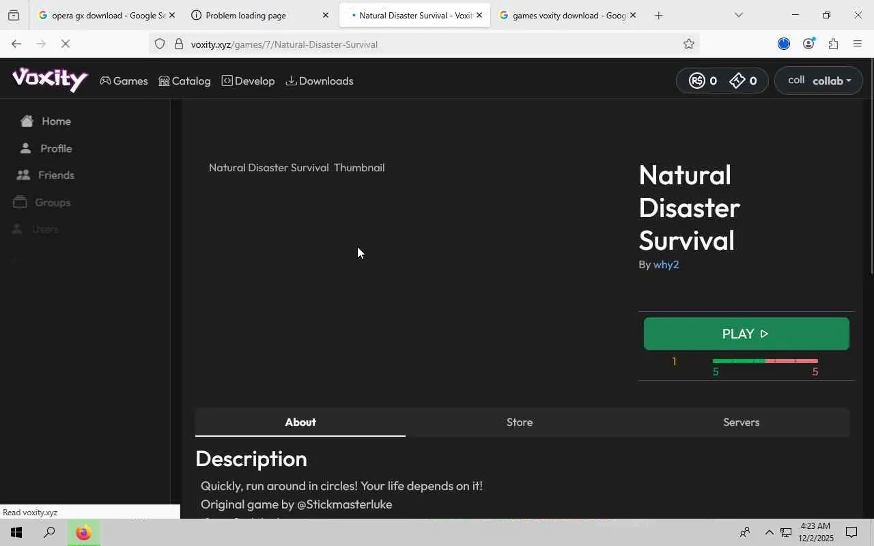Open the browser extensions panel

click(x=833, y=44)
